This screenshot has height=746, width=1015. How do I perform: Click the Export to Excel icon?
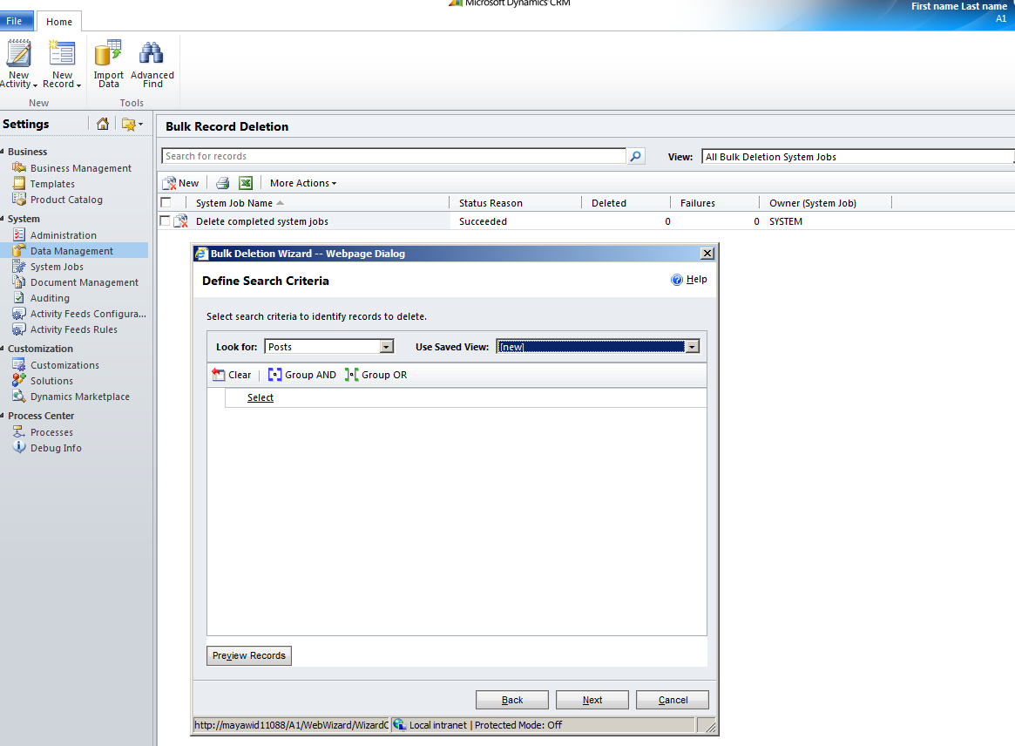click(246, 183)
